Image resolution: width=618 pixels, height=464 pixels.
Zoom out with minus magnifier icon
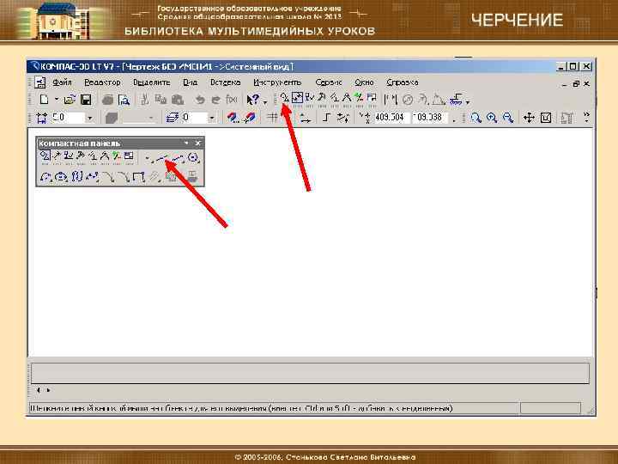tap(508, 118)
